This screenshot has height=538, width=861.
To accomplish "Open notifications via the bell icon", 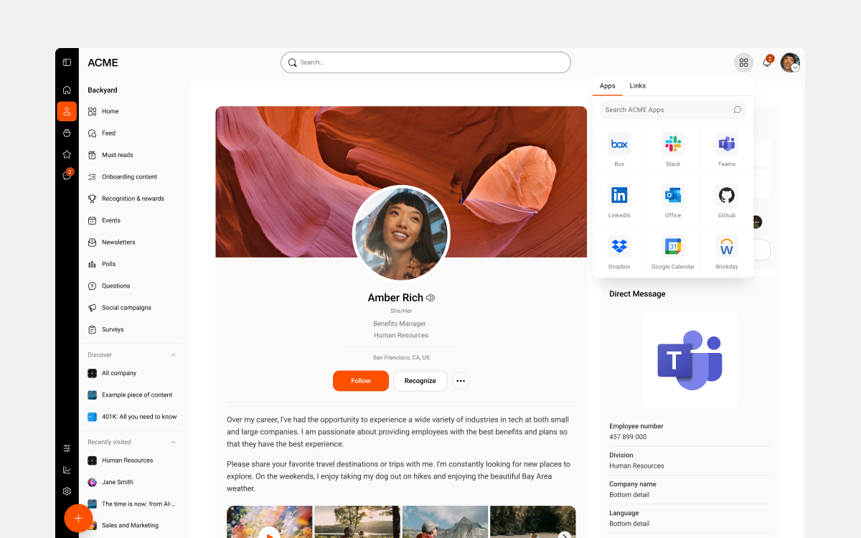I will click(766, 62).
